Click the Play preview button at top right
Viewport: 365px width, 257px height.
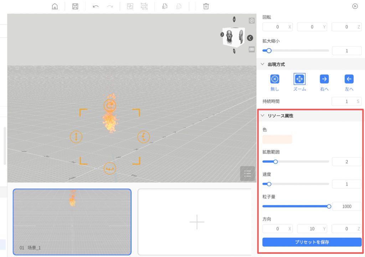(355, 6)
